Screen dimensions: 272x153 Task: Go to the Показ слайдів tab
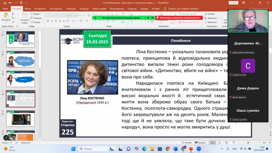(x=99, y=9)
